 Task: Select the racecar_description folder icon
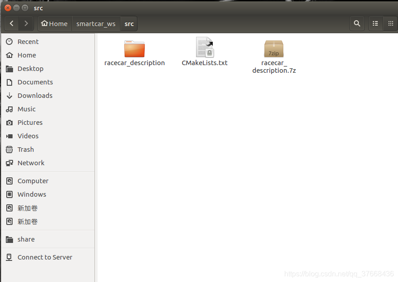click(134, 48)
